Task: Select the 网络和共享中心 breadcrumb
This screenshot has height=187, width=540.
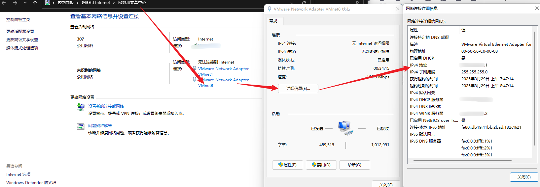Action: pyautogui.click(x=132, y=3)
